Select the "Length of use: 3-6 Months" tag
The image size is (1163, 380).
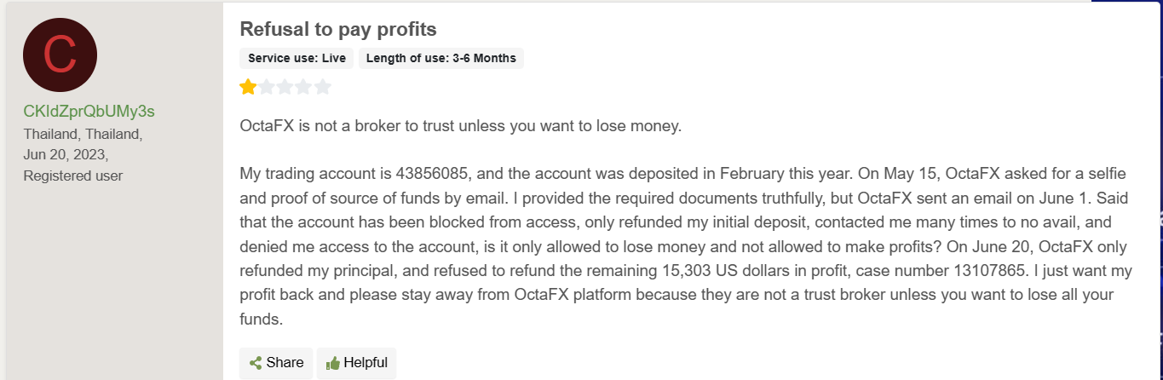442,59
